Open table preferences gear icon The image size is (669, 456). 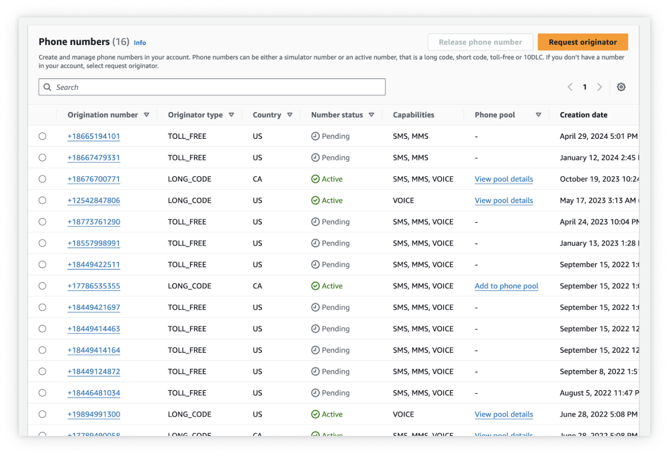pos(621,87)
